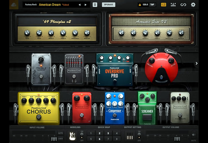Flip the Modeling ON/OFF switch

[x=82, y=136]
